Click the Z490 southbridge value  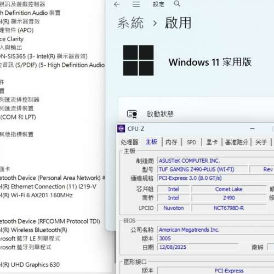click(229, 198)
